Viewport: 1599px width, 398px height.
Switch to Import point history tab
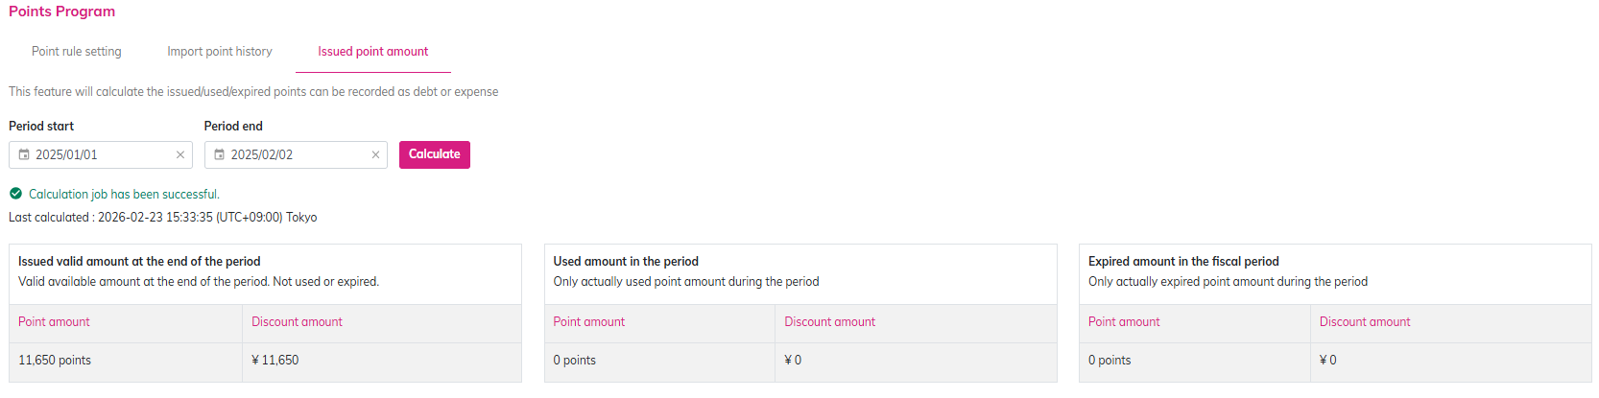pyautogui.click(x=220, y=52)
